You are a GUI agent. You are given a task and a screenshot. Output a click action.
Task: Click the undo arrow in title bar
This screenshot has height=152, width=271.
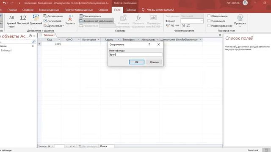pyautogui.click(x=4, y=3)
